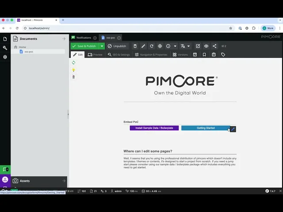Open Chrome tab search dropdown
Image resolution: width=283 pixels, height=212 pixels.
(x=280, y=20)
